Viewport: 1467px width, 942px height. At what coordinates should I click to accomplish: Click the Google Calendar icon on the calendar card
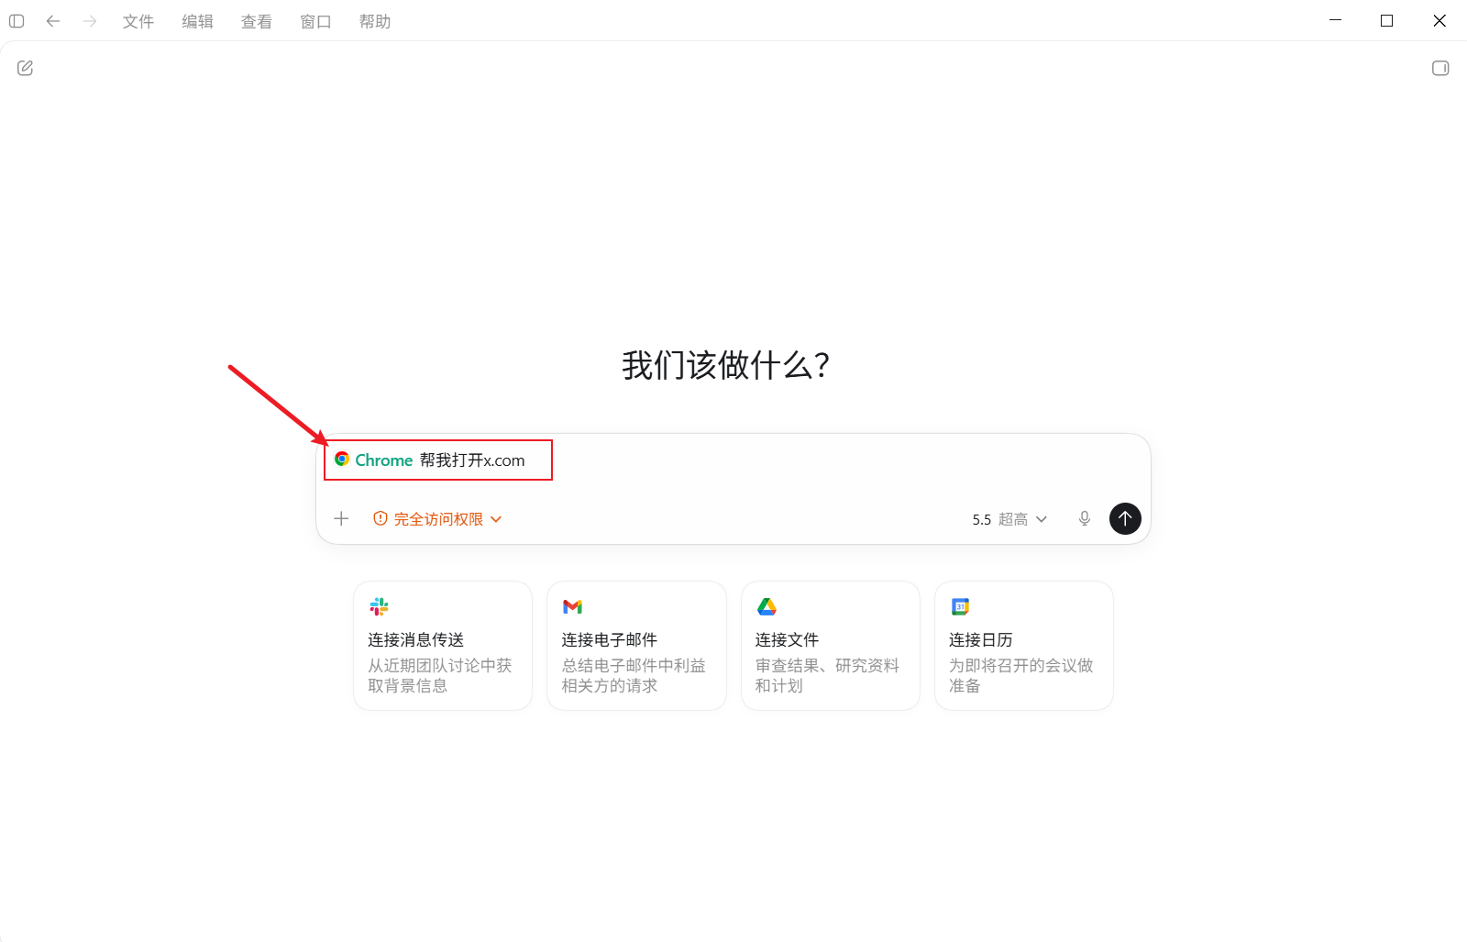pos(960,606)
